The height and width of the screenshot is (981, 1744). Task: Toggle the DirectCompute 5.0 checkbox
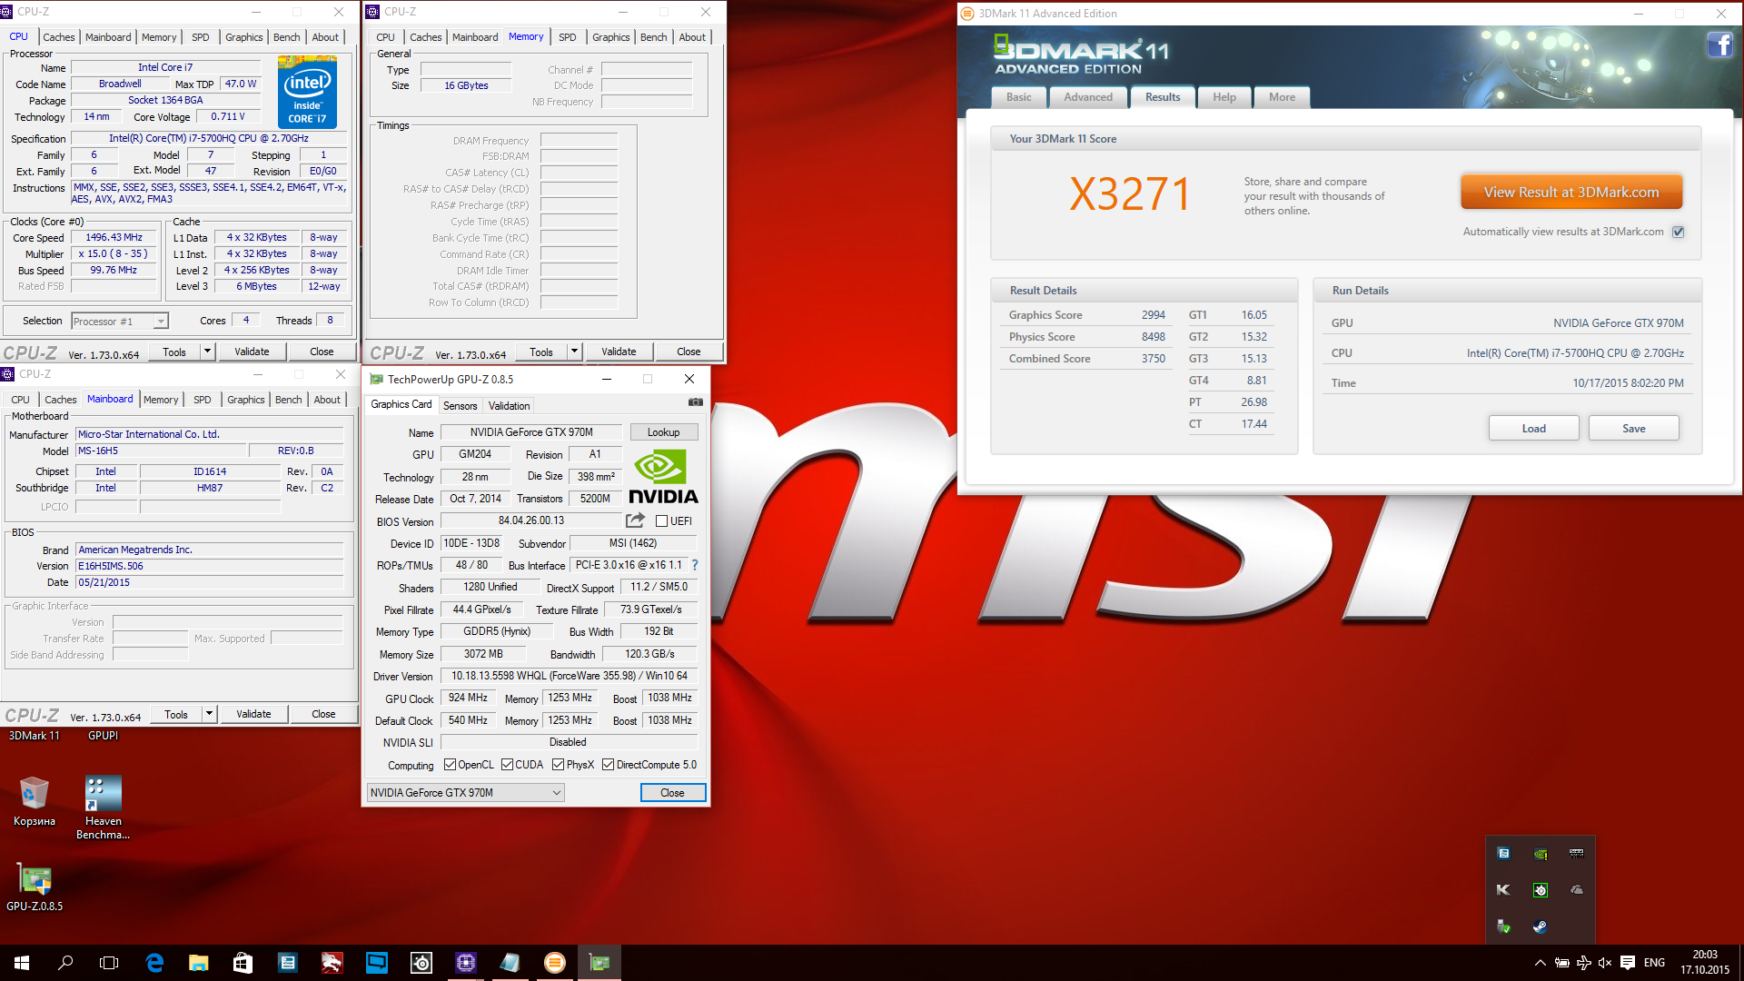608,765
